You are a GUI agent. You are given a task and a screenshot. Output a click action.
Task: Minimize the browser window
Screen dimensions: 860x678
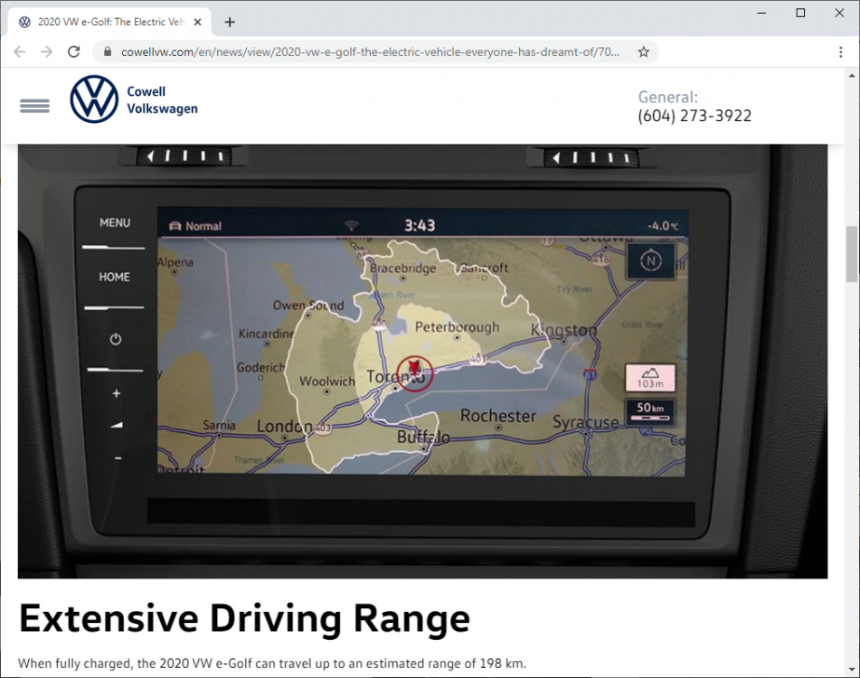761,13
